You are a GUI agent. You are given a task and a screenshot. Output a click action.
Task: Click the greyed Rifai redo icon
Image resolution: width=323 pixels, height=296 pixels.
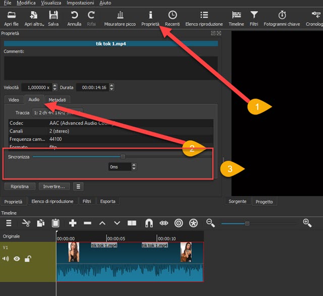pyautogui.click(x=91, y=18)
